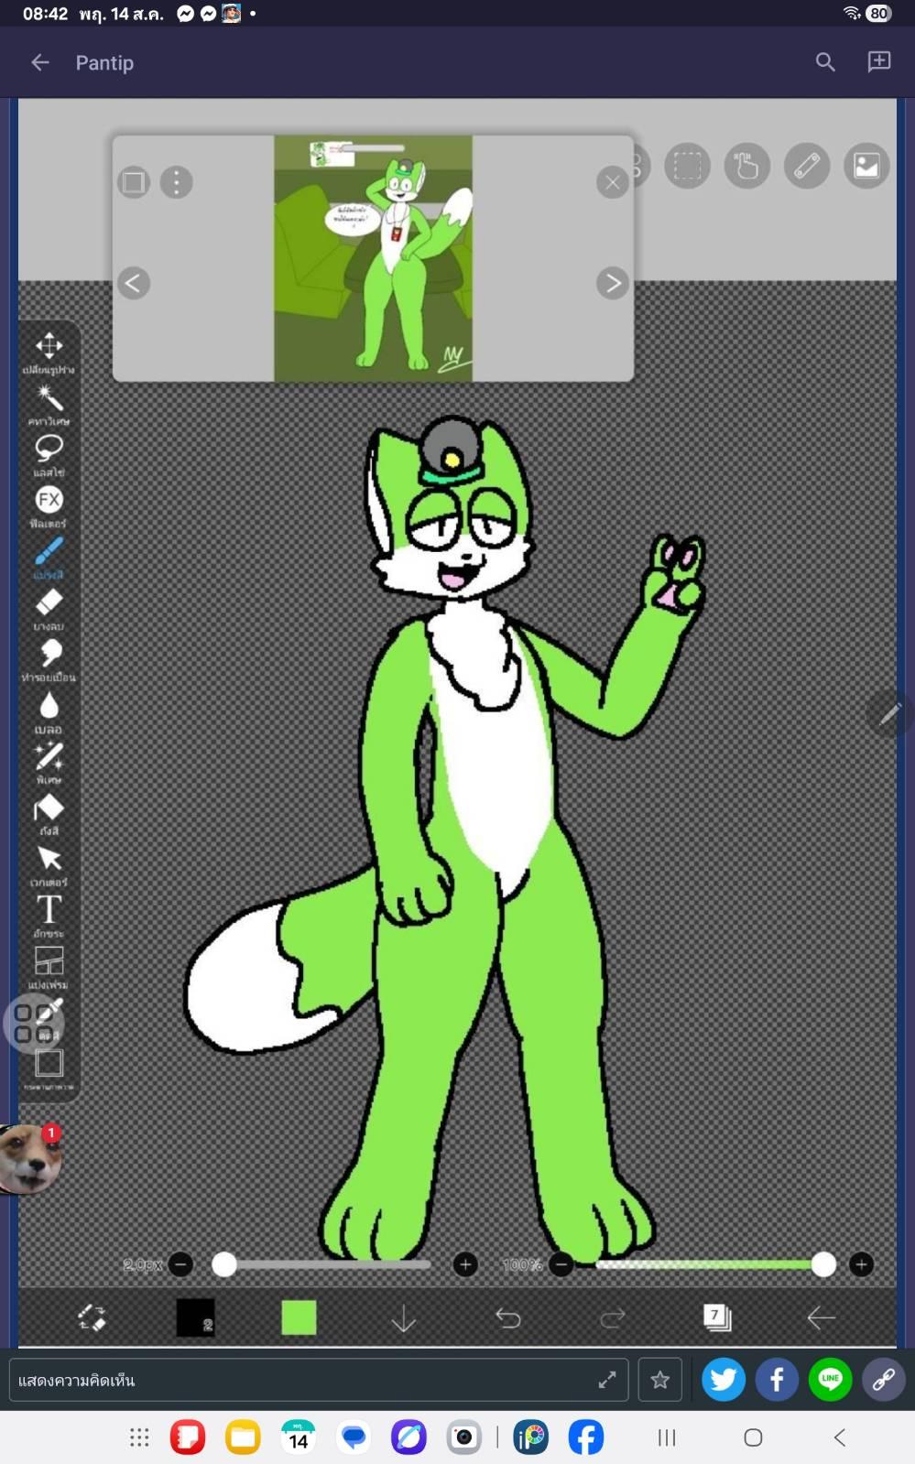Expand the comment box
Image resolution: width=915 pixels, height=1464 pixels.
coord(606,1380)
